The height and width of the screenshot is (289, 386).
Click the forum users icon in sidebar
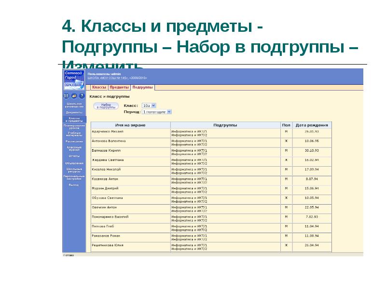coord(74,96)
